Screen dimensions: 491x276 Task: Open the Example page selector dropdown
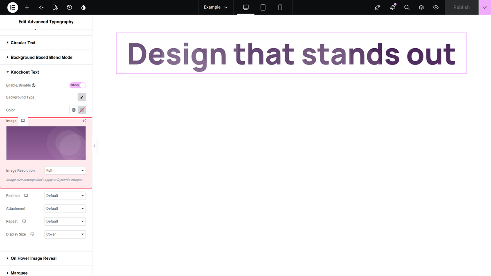coord(216,7)
